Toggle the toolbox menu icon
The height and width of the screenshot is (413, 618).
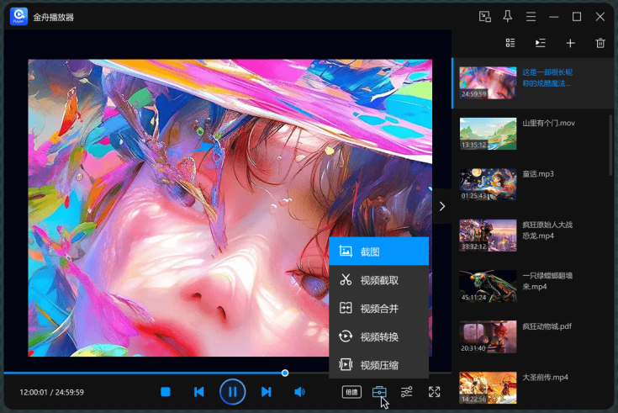tap(379, 392)
